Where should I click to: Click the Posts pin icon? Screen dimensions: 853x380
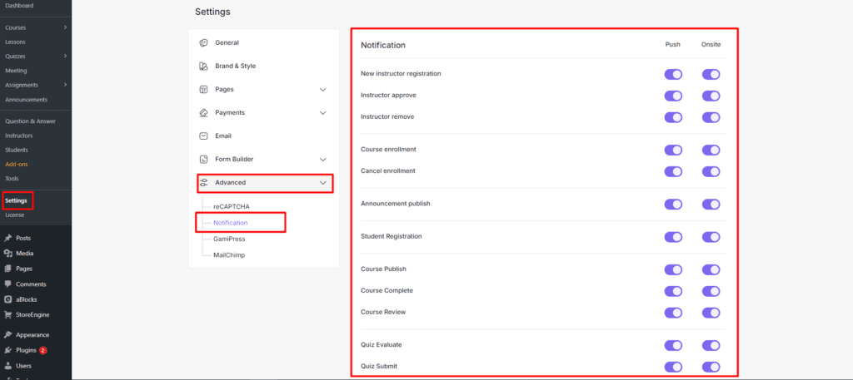[8, 239]
